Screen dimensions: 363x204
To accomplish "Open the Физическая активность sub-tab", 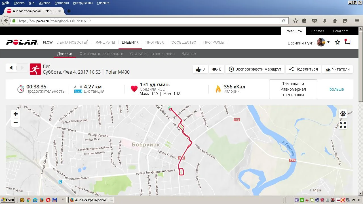I will pyautogui.click(x=101, y=54).
